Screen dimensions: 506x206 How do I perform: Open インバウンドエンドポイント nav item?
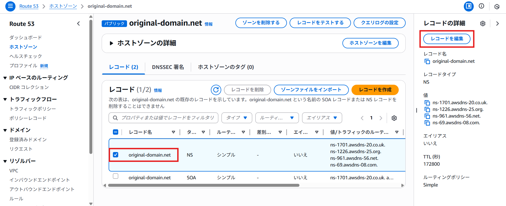[39, 180]
